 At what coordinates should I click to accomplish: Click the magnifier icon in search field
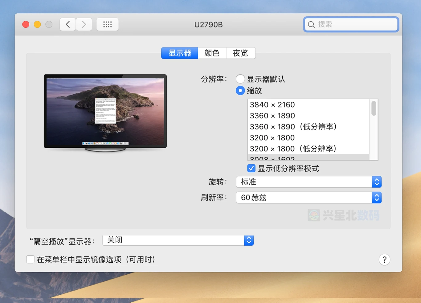coord(311,25)
